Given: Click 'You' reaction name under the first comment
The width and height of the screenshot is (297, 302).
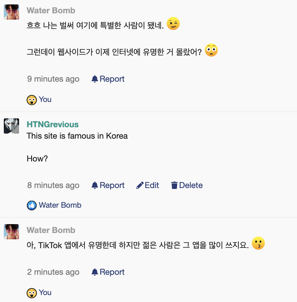Looking at the screenshot, I should tap(45, 99).
